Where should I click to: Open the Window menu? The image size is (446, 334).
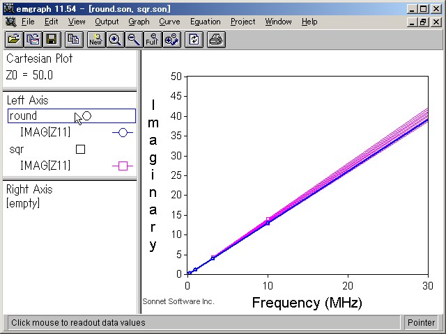[278, 22]
